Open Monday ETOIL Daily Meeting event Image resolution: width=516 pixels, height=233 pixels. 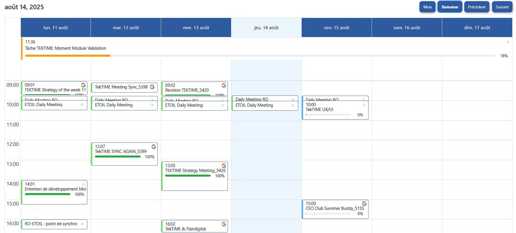(54, 105)
